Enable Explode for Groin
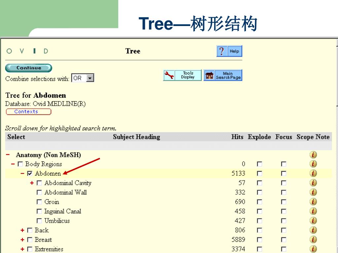338x253 pixels. (x=259, y=202)
